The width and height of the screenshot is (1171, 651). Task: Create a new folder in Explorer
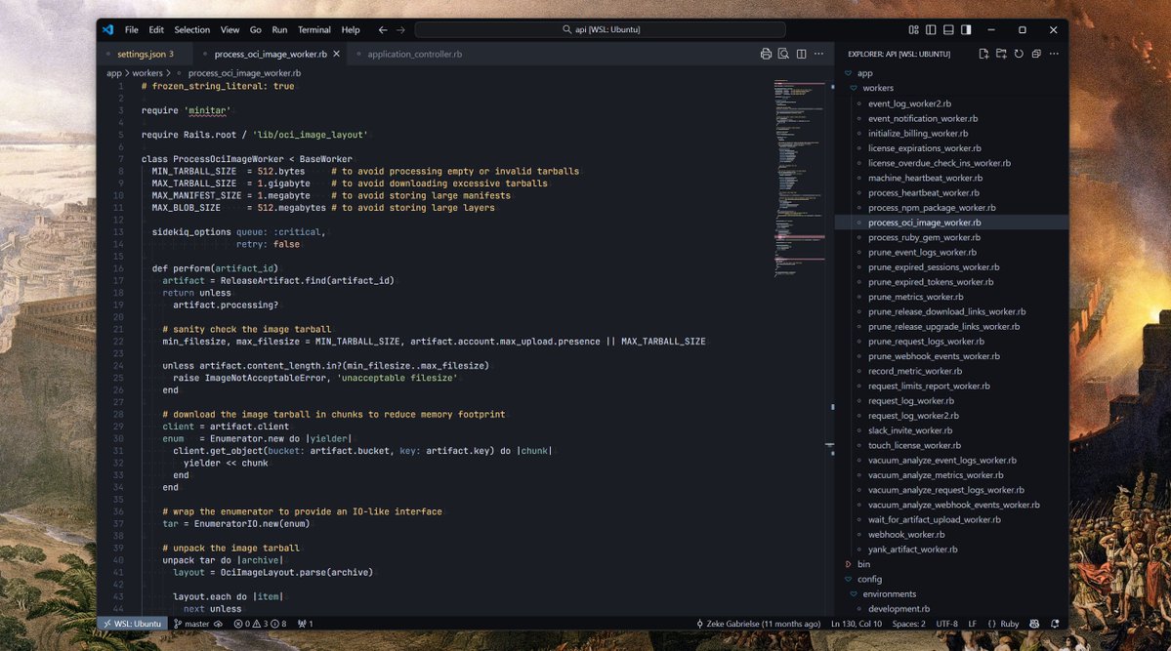[1001, 54]
